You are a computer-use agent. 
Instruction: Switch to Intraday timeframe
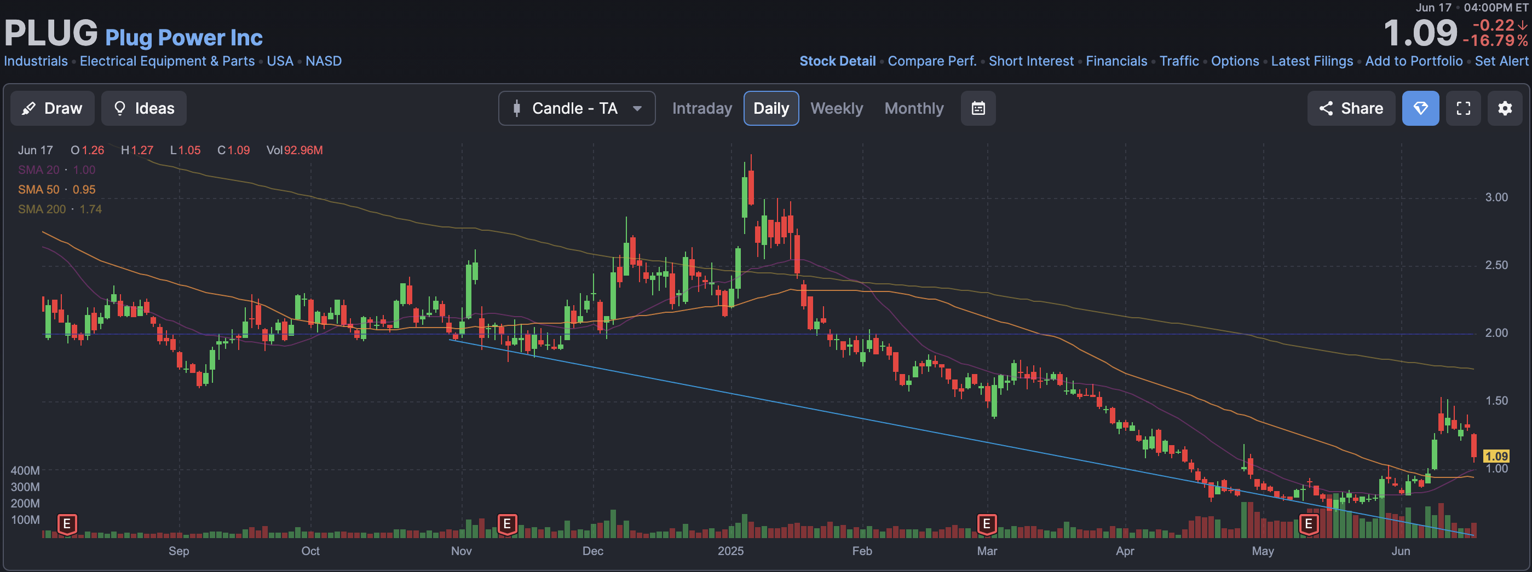[702, 108]
